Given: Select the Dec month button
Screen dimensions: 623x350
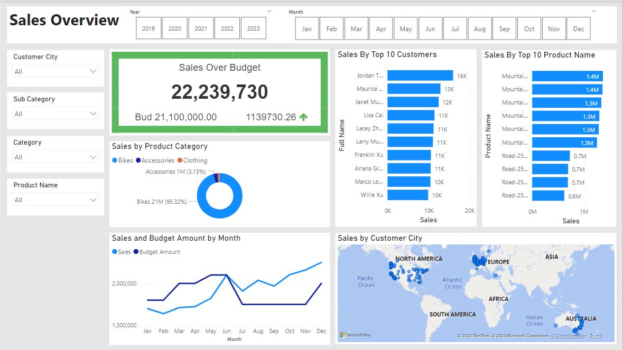Looking at the screenshot, I should coord(579,29).
